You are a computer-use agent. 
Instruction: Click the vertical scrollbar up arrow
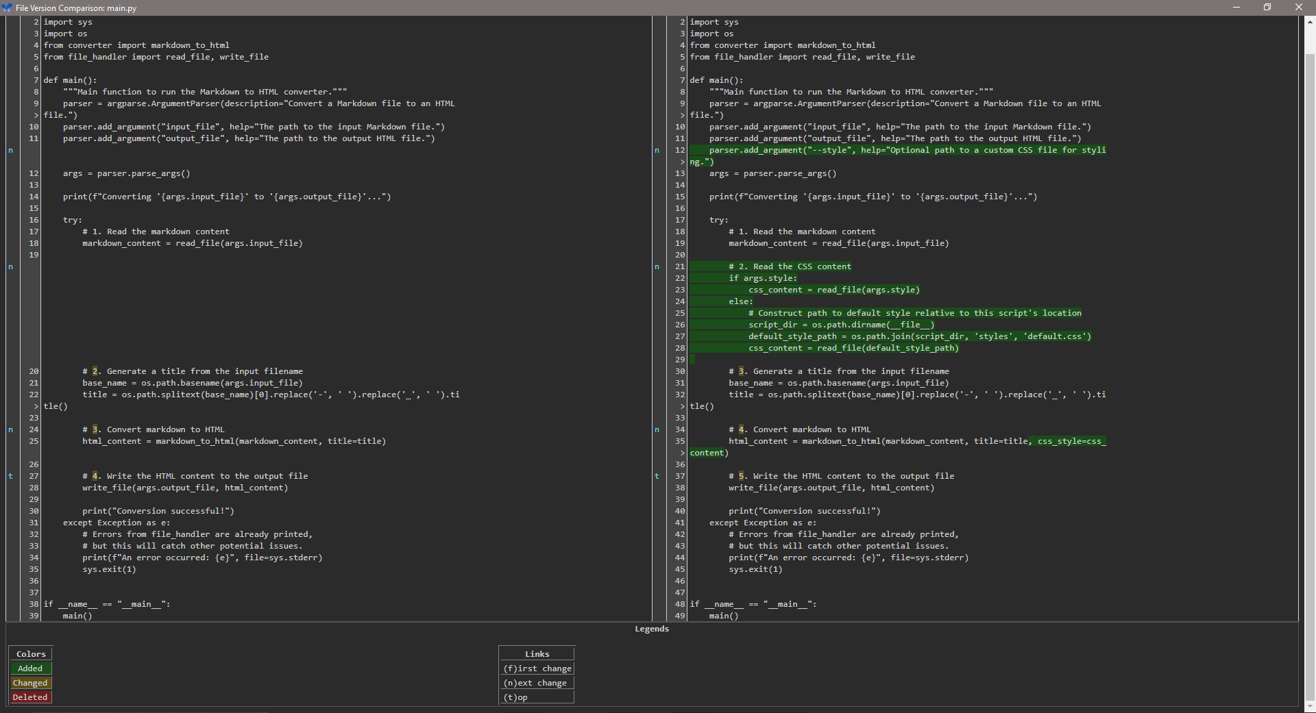(1310, 22)
